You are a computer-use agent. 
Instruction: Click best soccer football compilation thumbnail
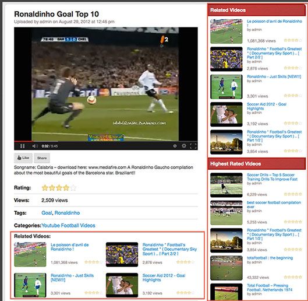tap(226, 212)
